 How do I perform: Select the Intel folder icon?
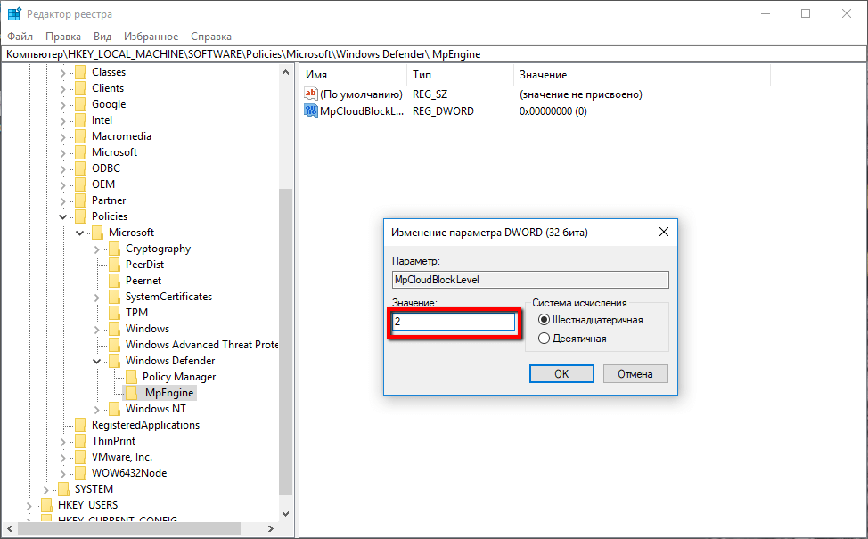[81, 120]
